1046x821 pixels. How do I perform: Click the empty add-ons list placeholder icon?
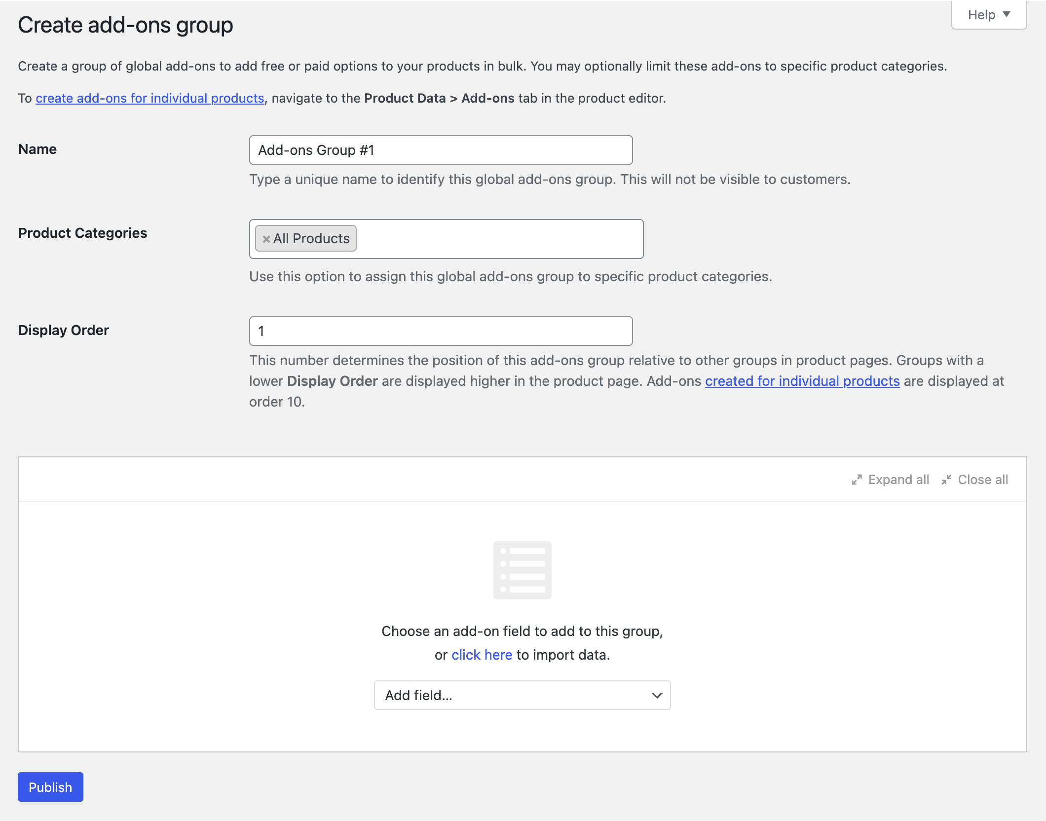522,570
